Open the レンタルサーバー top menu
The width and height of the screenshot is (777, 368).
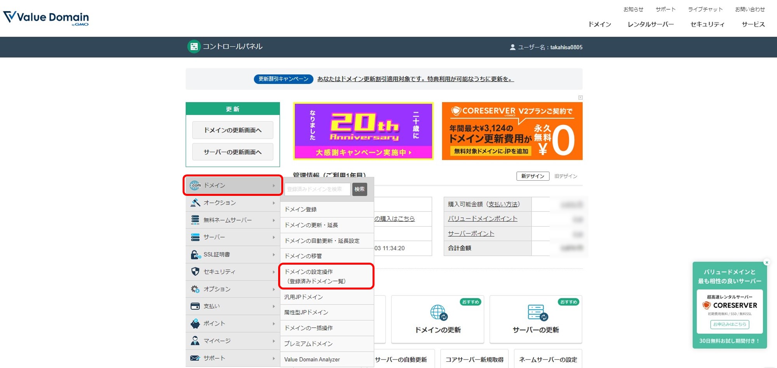coord(650,24)
